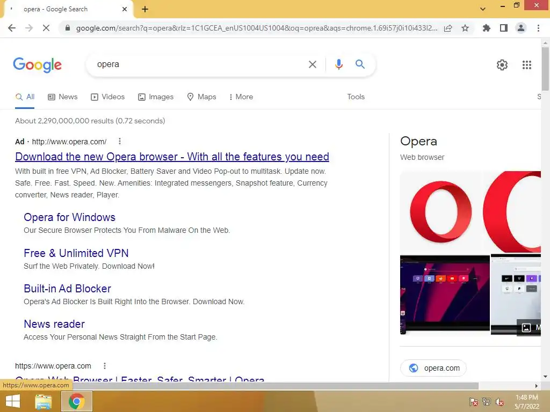The image size is (550, 412).
Task: Open File Explorer from taskbar
Action: [44, 401]
